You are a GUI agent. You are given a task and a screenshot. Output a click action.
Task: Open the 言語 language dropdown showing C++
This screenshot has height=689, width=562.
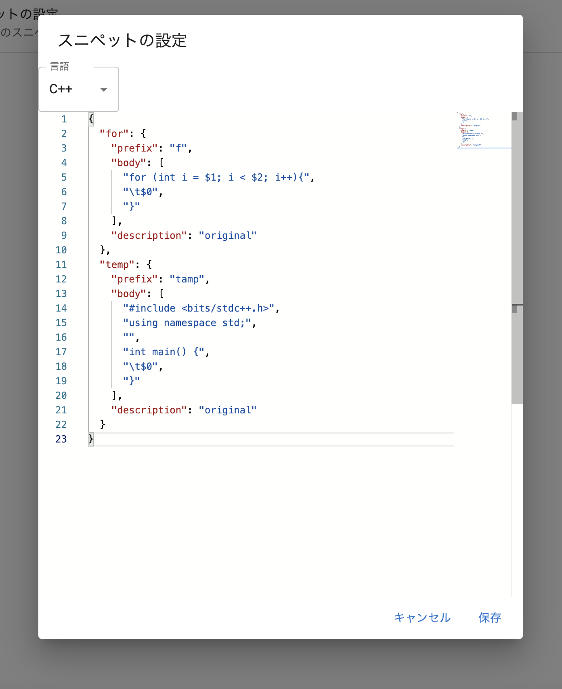(79, 89)
